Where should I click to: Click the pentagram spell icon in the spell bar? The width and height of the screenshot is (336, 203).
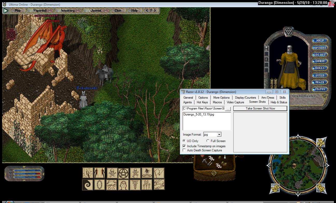click(123, 173)
